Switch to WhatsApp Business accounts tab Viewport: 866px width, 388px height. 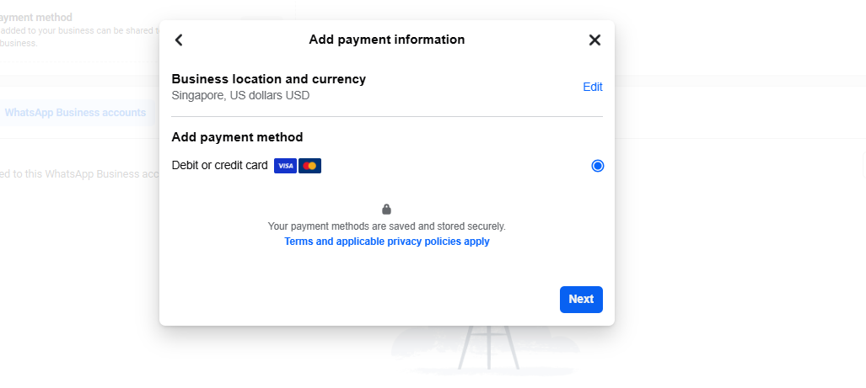[75, 113]
